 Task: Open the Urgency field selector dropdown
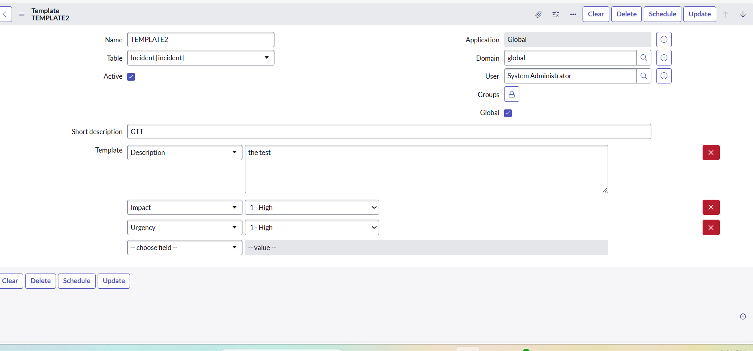[x=185, y=228]
